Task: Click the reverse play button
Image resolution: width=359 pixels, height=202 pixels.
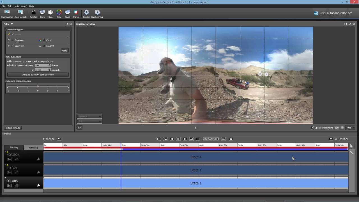Action: pyautogui.click(x=172, y=139)
